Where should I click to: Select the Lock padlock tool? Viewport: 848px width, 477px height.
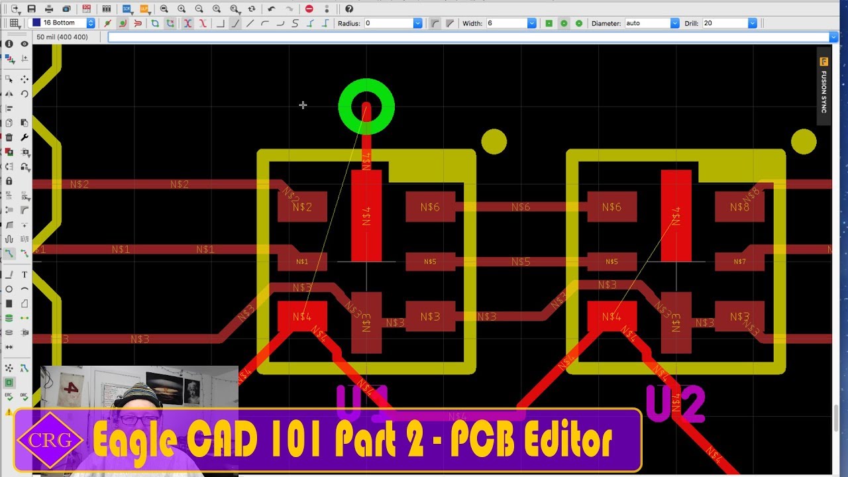coord(9,181)
